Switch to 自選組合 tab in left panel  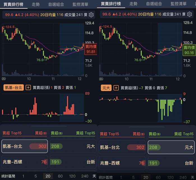(56, 4)
